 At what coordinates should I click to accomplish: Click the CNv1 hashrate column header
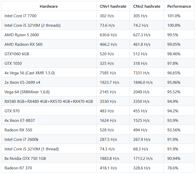click(113, 6)
